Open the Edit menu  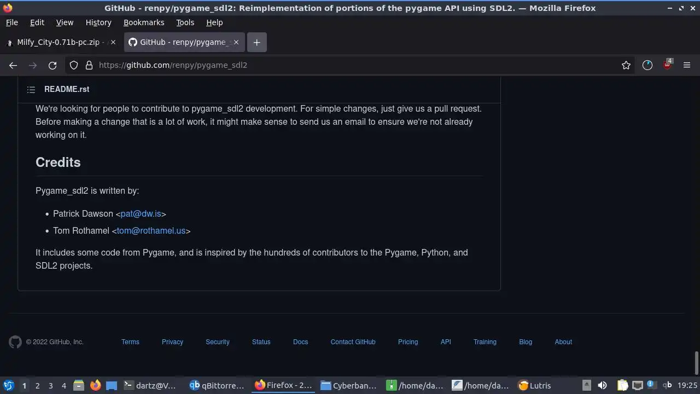(x=37, y=22)
